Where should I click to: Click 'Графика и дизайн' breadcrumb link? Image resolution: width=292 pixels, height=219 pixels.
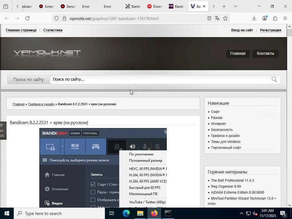[41, 104]
